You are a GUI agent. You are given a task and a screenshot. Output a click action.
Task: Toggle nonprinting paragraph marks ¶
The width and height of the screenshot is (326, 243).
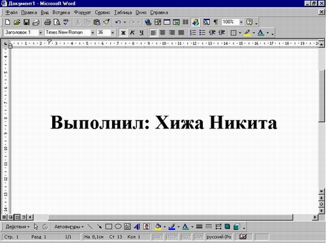[x=216, y=22]
